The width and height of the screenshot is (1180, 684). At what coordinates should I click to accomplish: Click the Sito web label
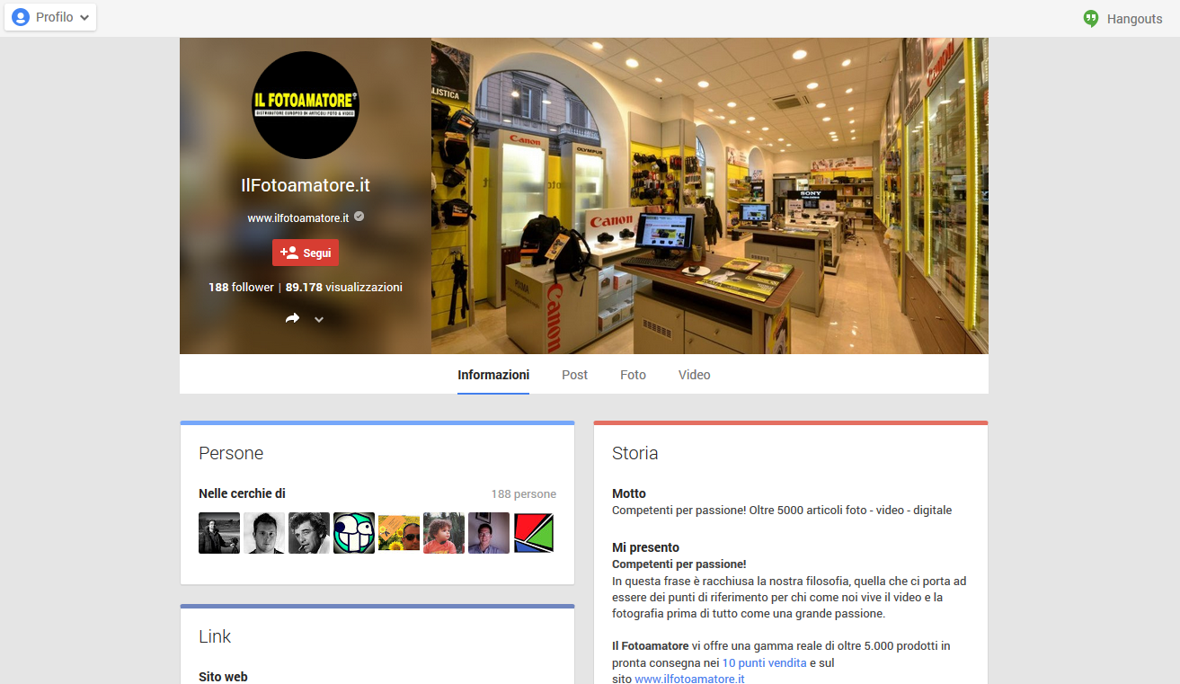pos(223,677)
